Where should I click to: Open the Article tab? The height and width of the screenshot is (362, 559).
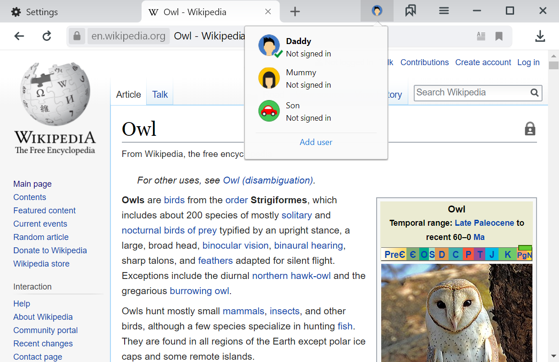[x=128, y=95]
